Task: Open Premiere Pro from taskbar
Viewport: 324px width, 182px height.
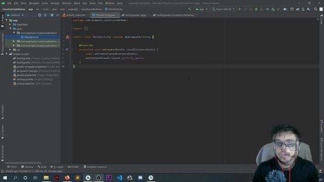Action: [109, 177]
